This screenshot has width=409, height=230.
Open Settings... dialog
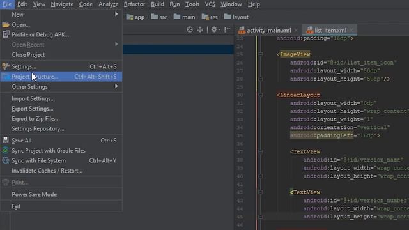(x=61, y=66)
